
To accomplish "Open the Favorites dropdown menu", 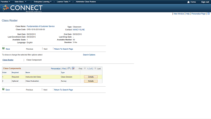I will click(5, 2).
